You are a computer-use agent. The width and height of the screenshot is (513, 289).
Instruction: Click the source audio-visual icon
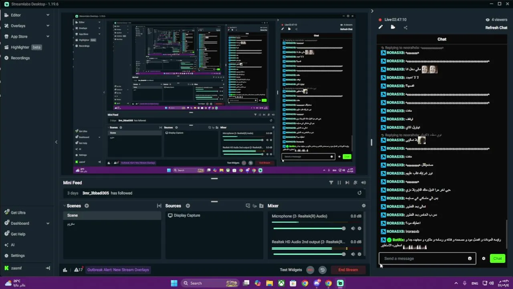254,206
